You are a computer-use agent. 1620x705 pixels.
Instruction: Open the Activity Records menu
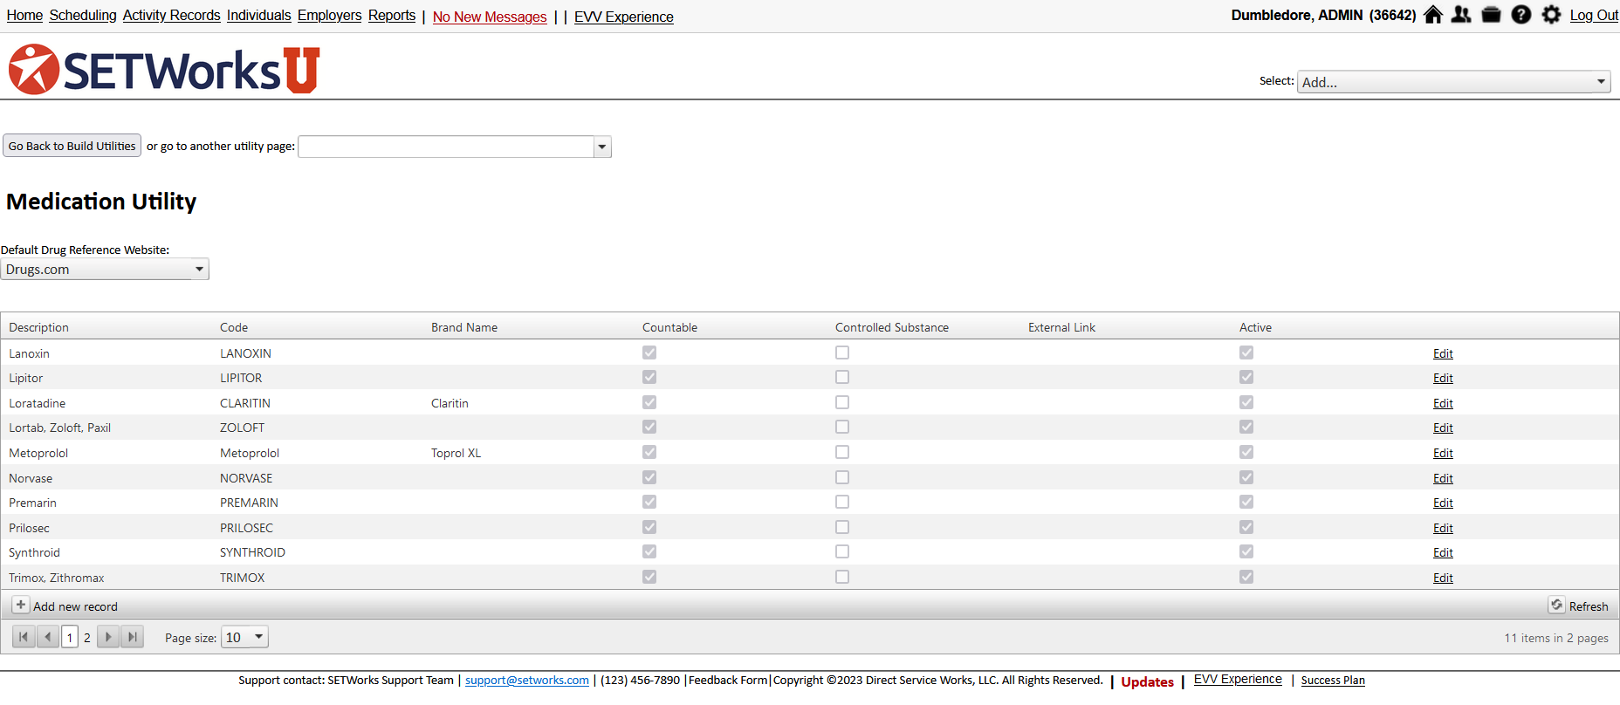click(171, 16)
